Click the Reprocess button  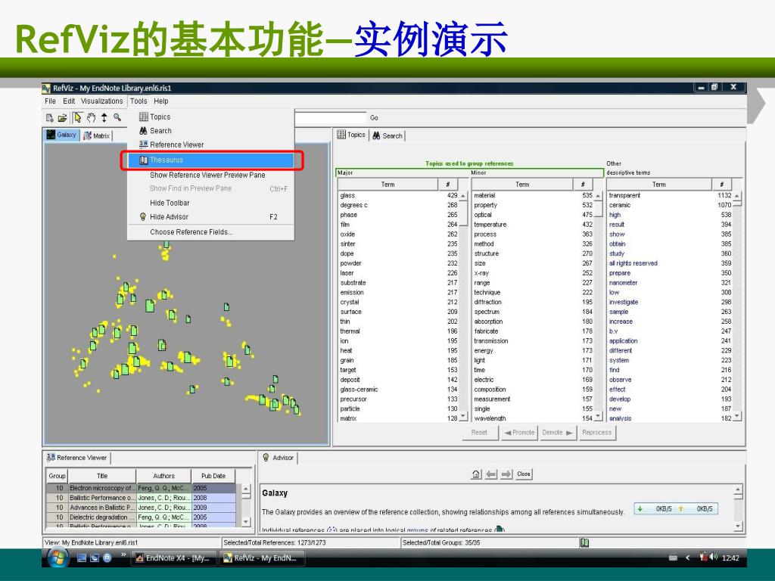pyautogui.click(x=596, y=432)
